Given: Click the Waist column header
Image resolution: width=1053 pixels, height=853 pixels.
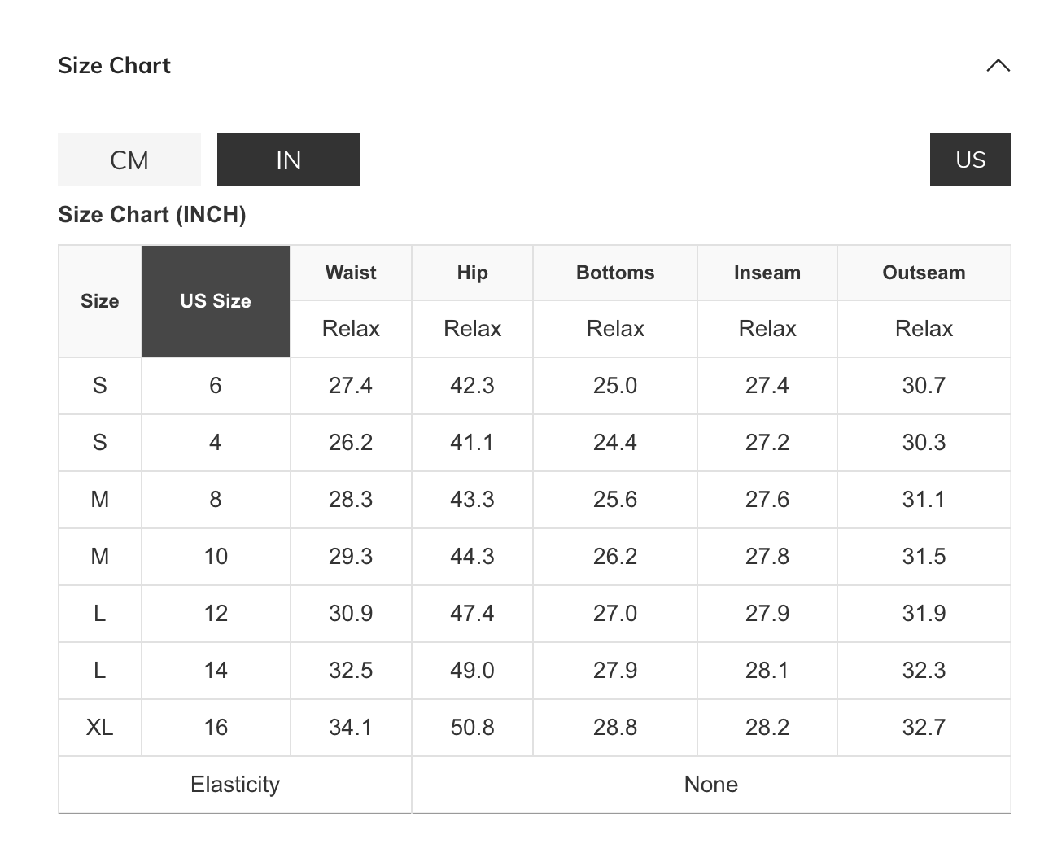Looking at the screenshot, I should (x=351, y=273).
